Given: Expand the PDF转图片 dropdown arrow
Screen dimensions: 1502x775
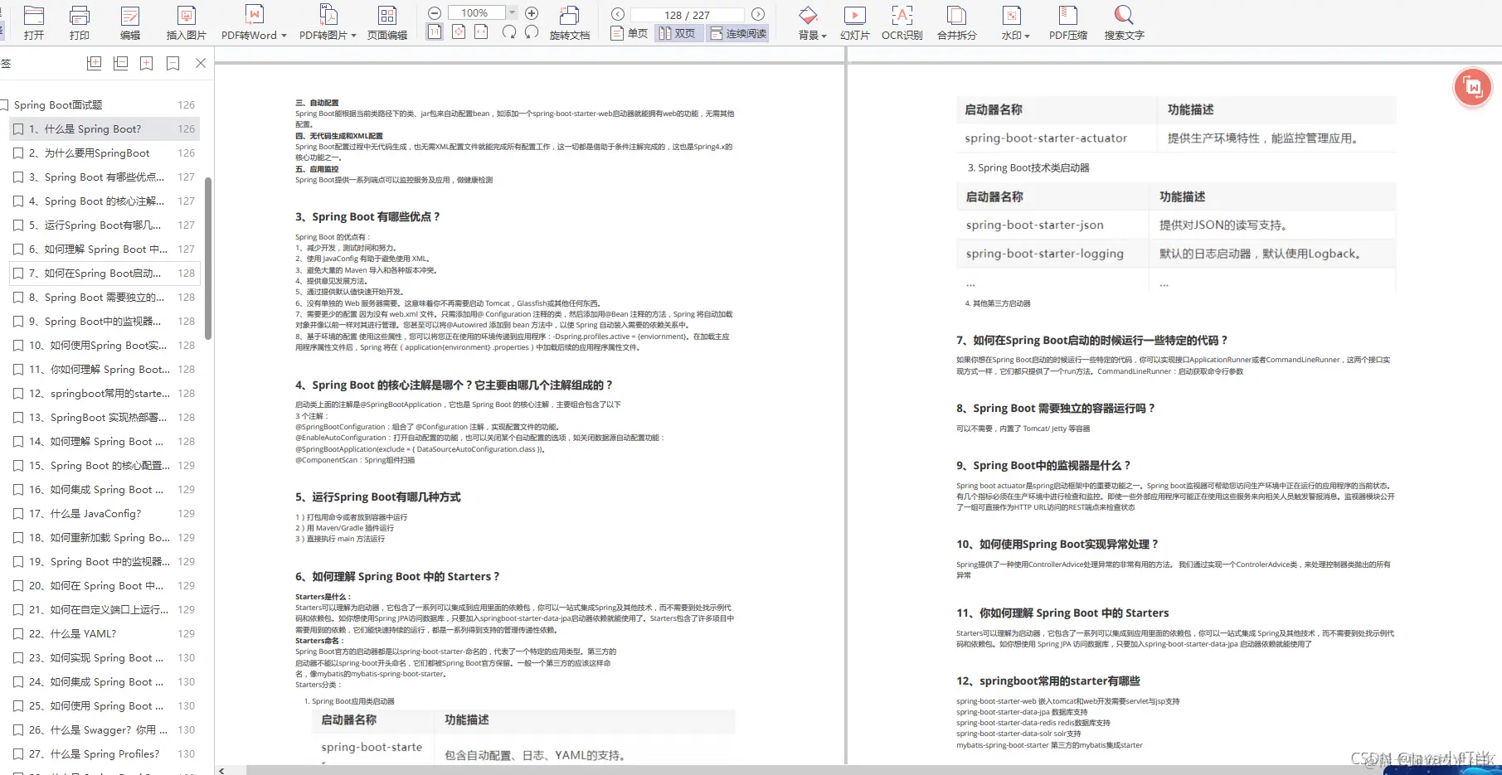Looking at the screenshot, I should (x=353, y=36).
